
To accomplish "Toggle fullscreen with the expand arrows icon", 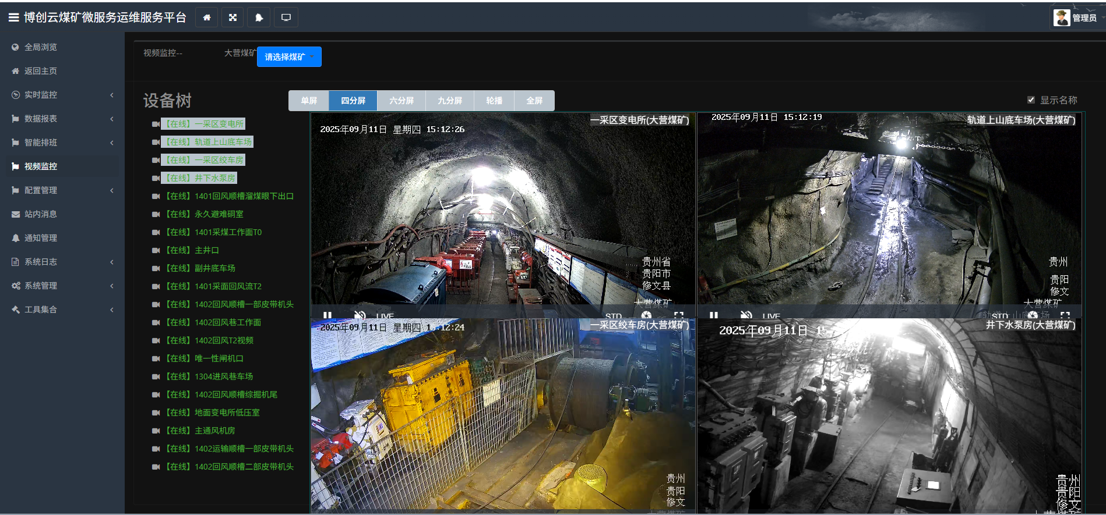I will point(233,17).
